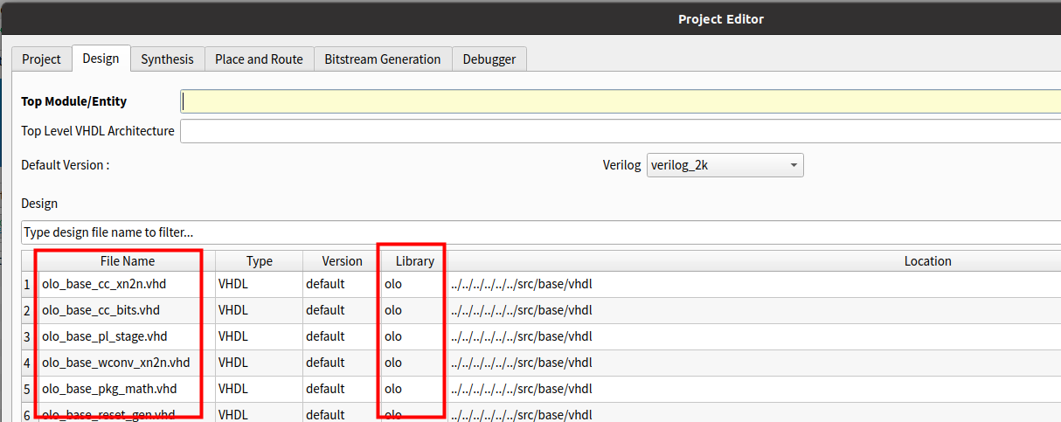Click Location cell of olo_base_wconv_xn2n.vhd
The width and height of the screenshot is (1061, 422).
click(x=754, y=363)
